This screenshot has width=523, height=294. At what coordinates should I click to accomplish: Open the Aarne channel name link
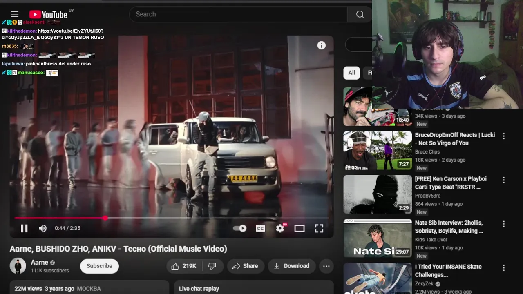point(40,262)
